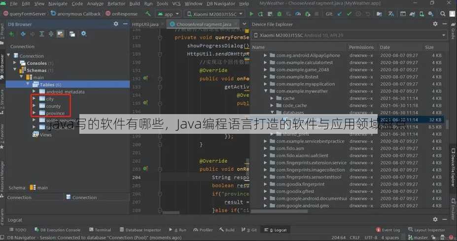Collapse the Tables tree node

click(28, 84)
